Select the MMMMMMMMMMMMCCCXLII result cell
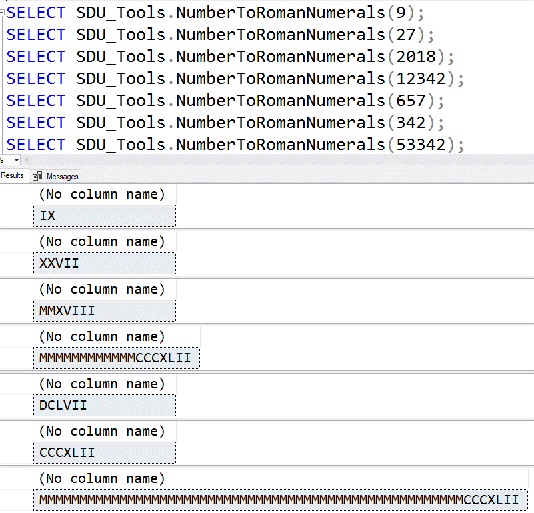This screenshot has width=534, height=513. tap(116, 358)
